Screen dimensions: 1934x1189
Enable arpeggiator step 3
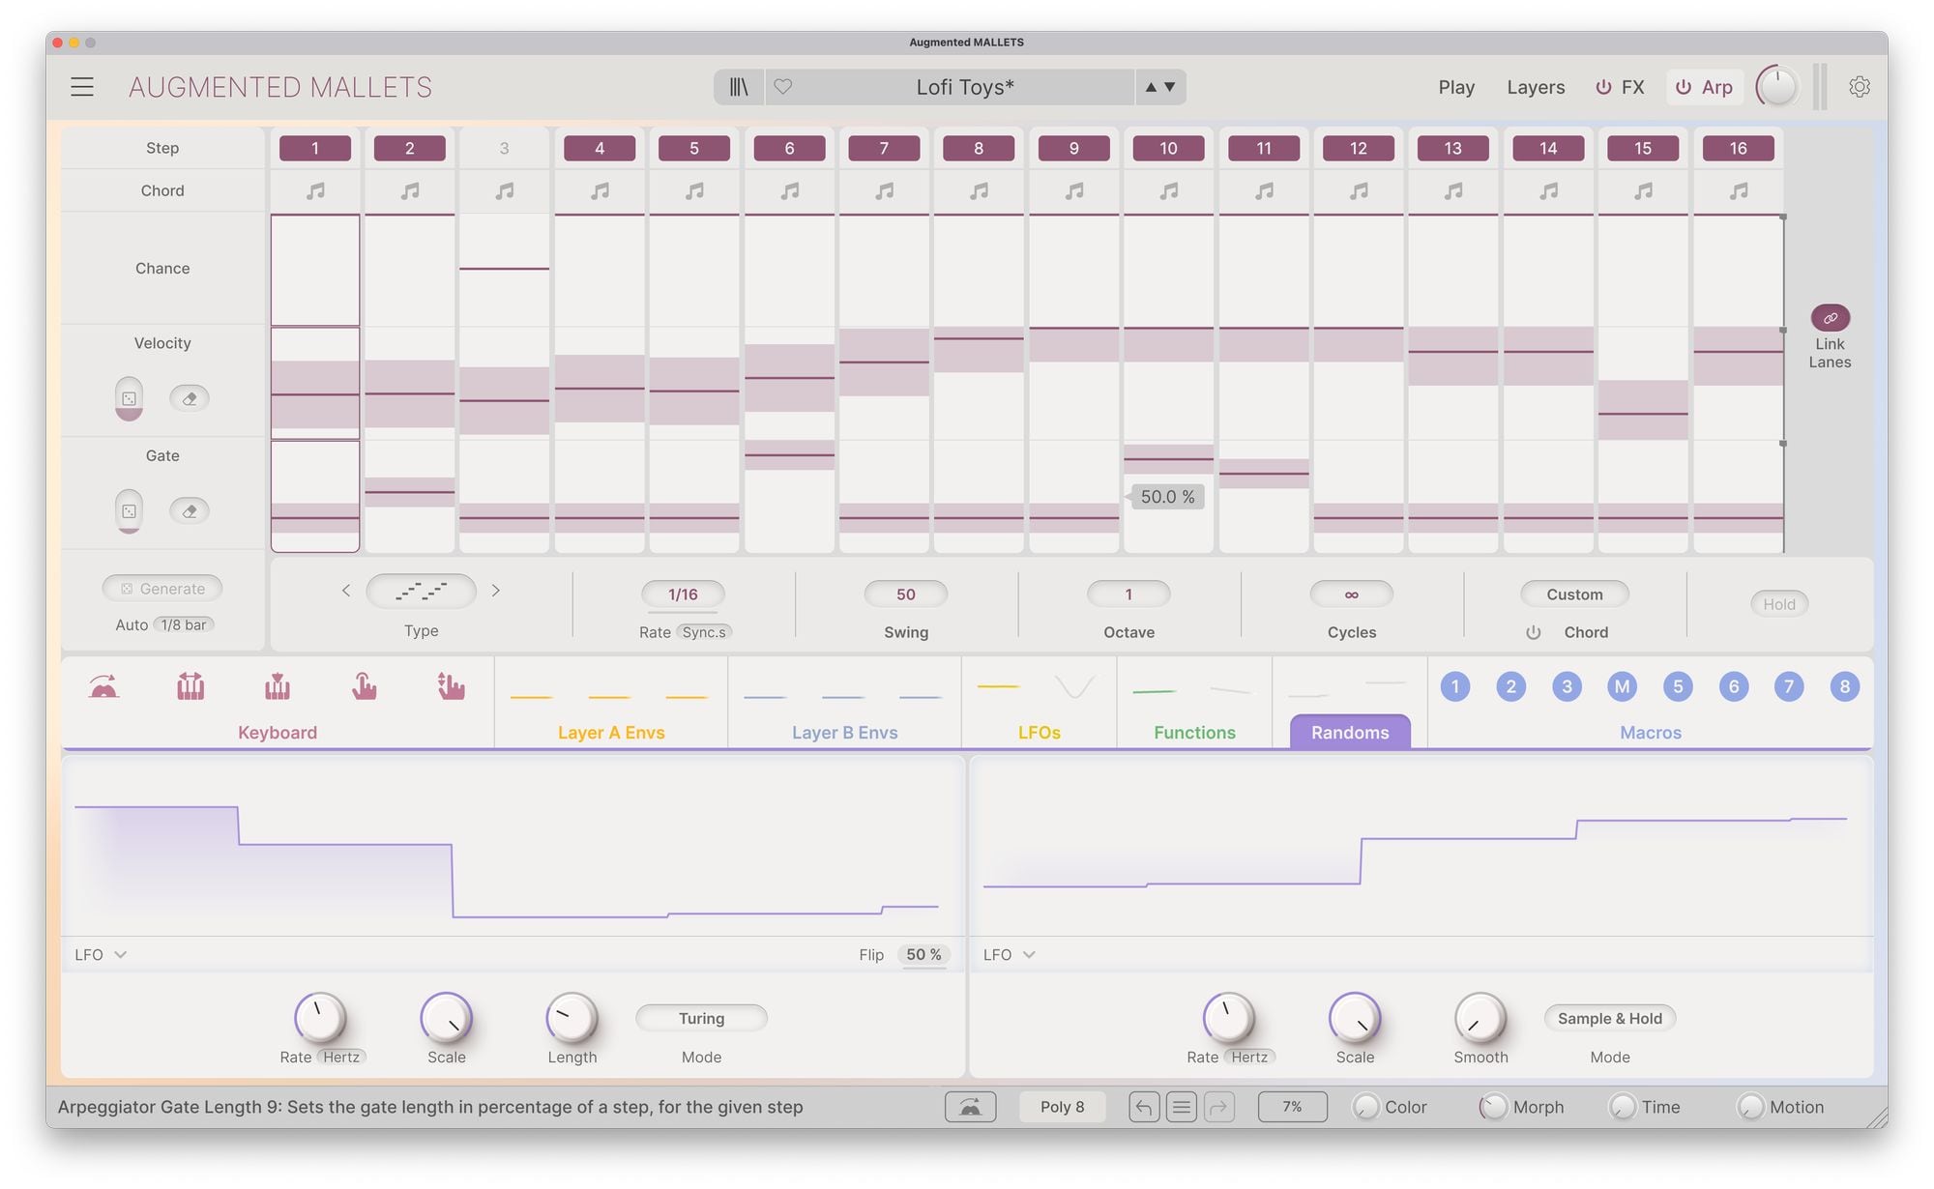click(x=504, y=148)
